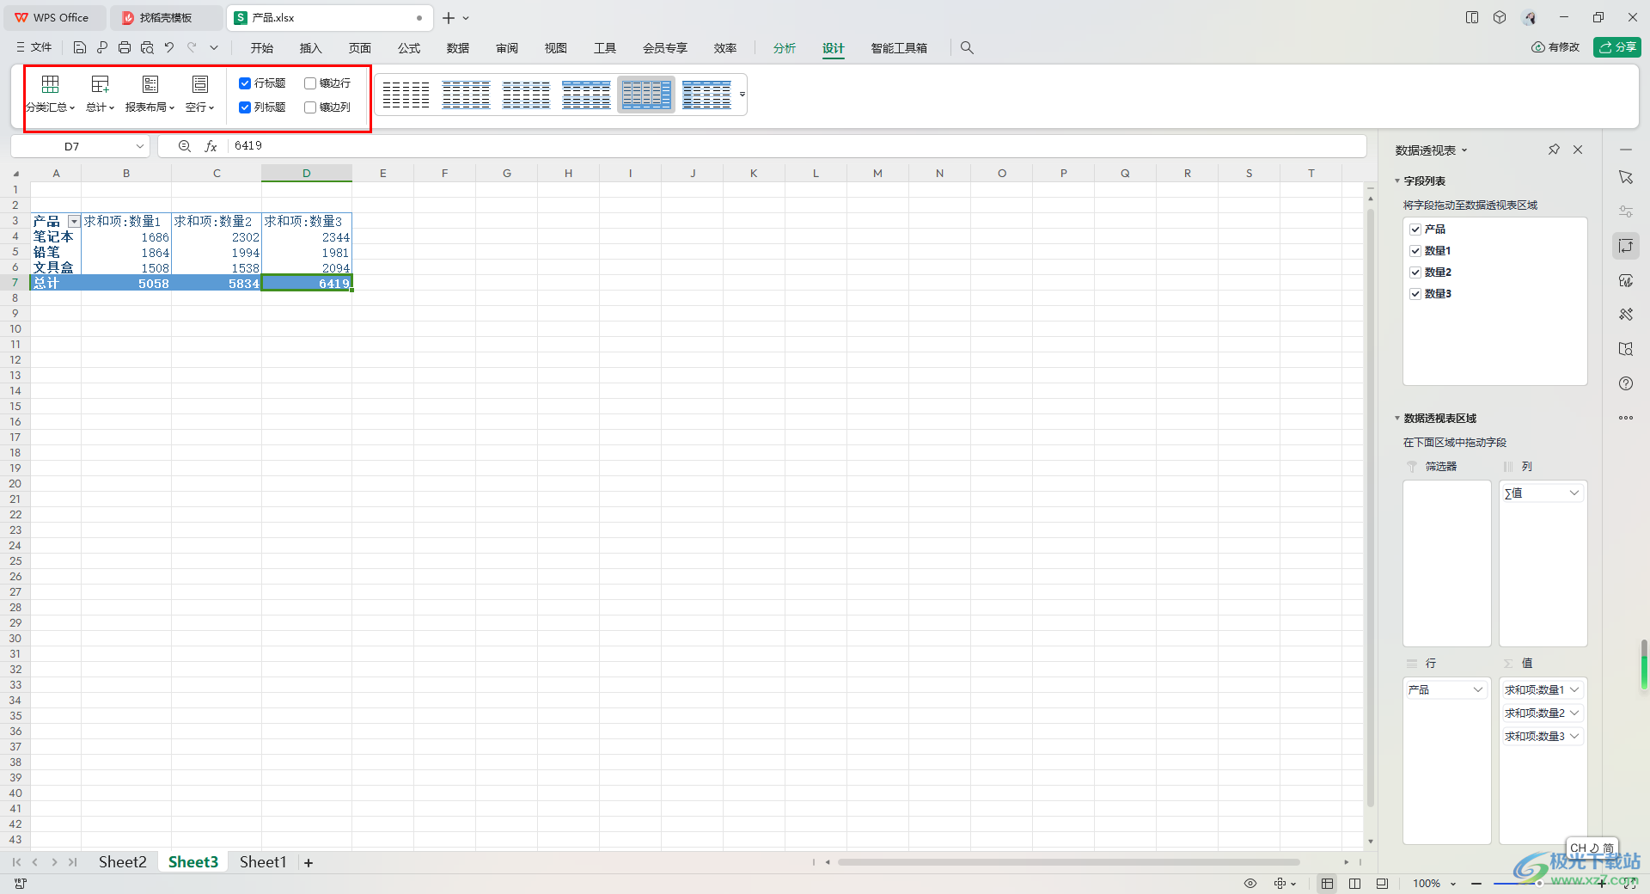Open the Name Box dropdown arrow
The height and width of the screenshot is (894, 1650).
point(140,146)
